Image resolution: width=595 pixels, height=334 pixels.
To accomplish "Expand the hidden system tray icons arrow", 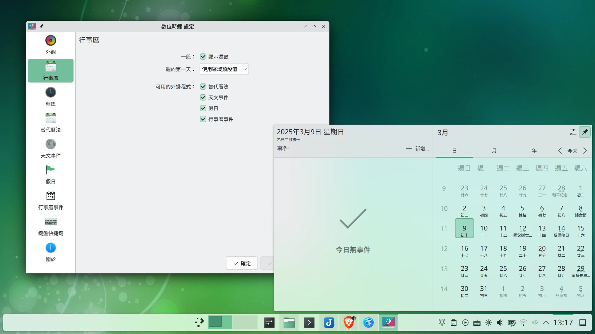I will point(546,323).
